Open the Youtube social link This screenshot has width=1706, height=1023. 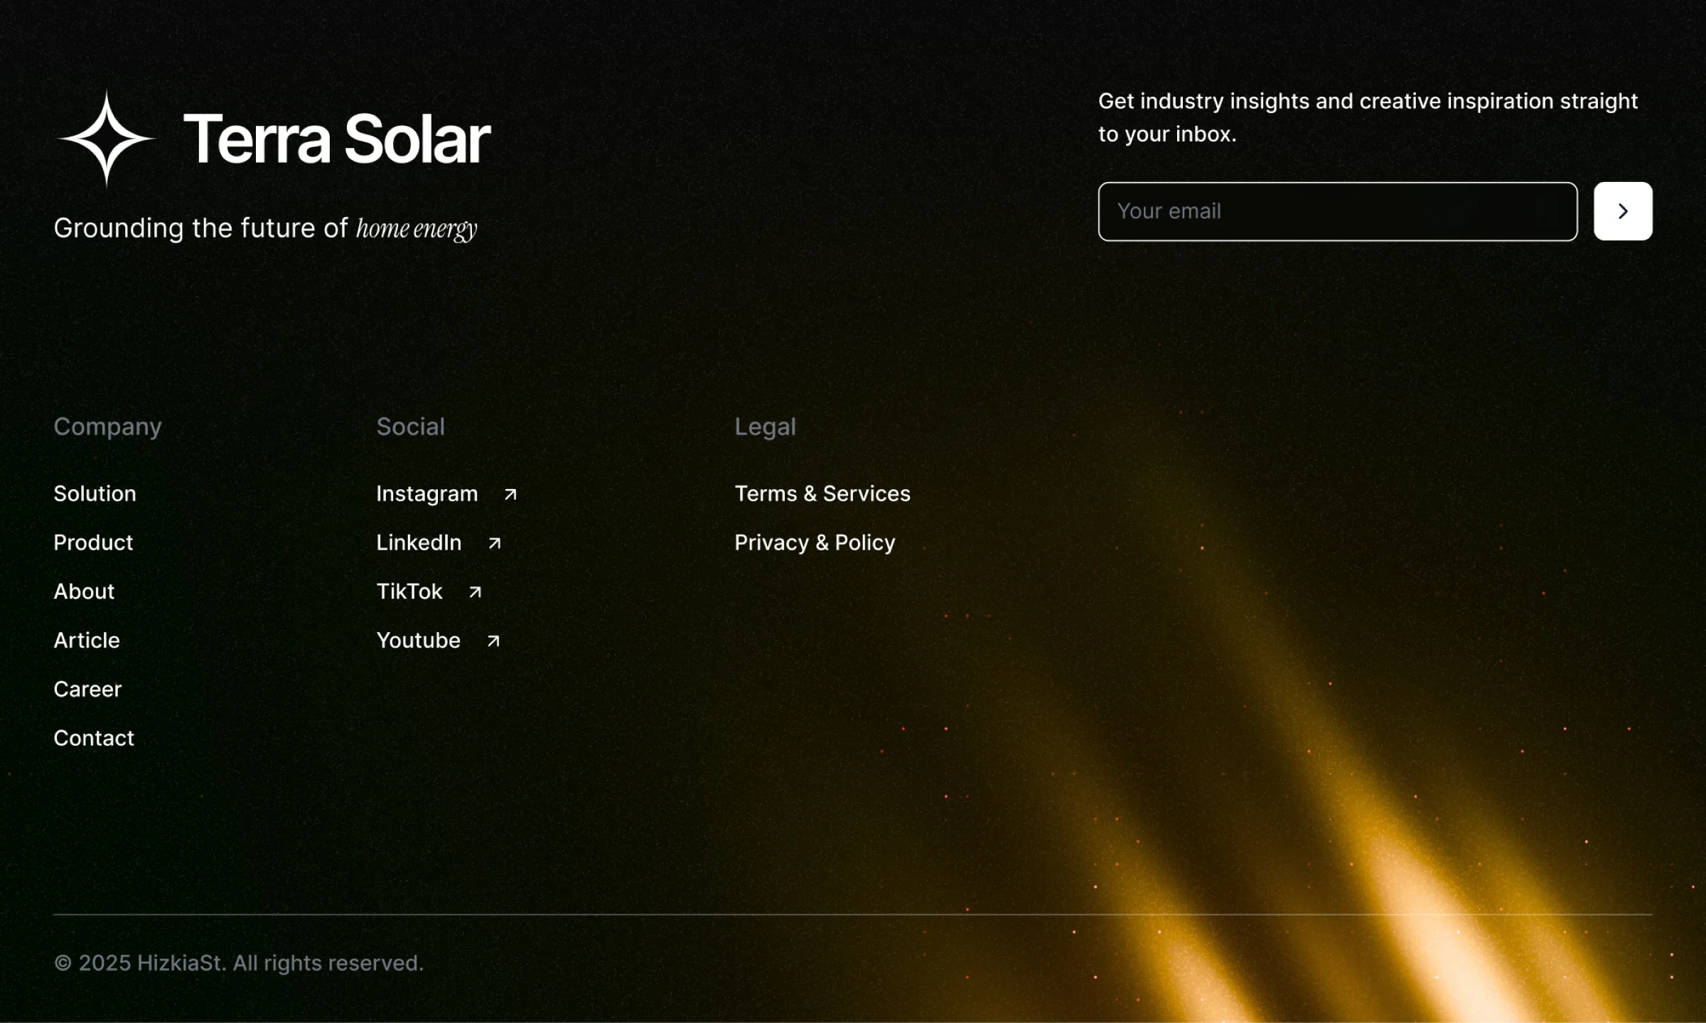pyautogui.click(x=418, y=641)
